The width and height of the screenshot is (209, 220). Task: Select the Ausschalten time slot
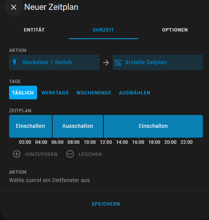pos(78,126)
